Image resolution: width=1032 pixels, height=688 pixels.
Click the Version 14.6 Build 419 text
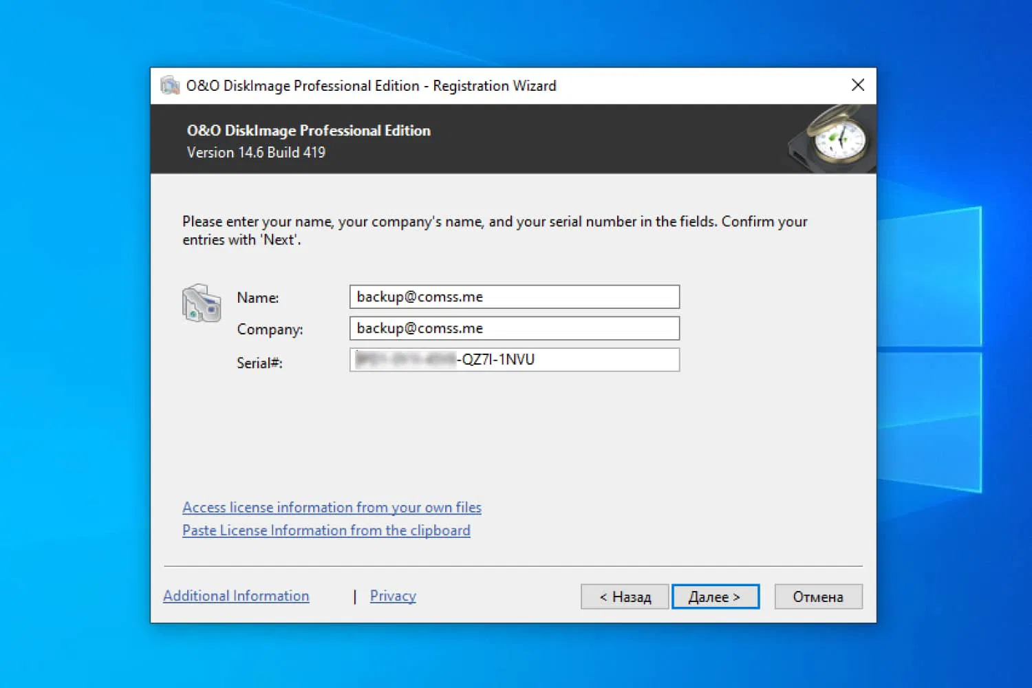click(x=256, y=152)
